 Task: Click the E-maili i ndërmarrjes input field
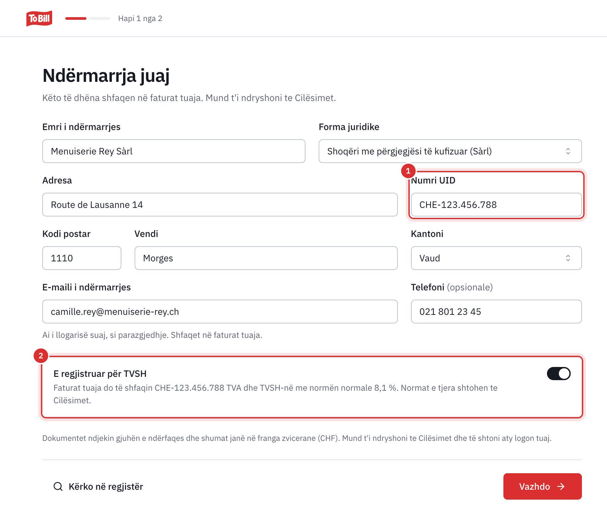(x=220, y=312)
